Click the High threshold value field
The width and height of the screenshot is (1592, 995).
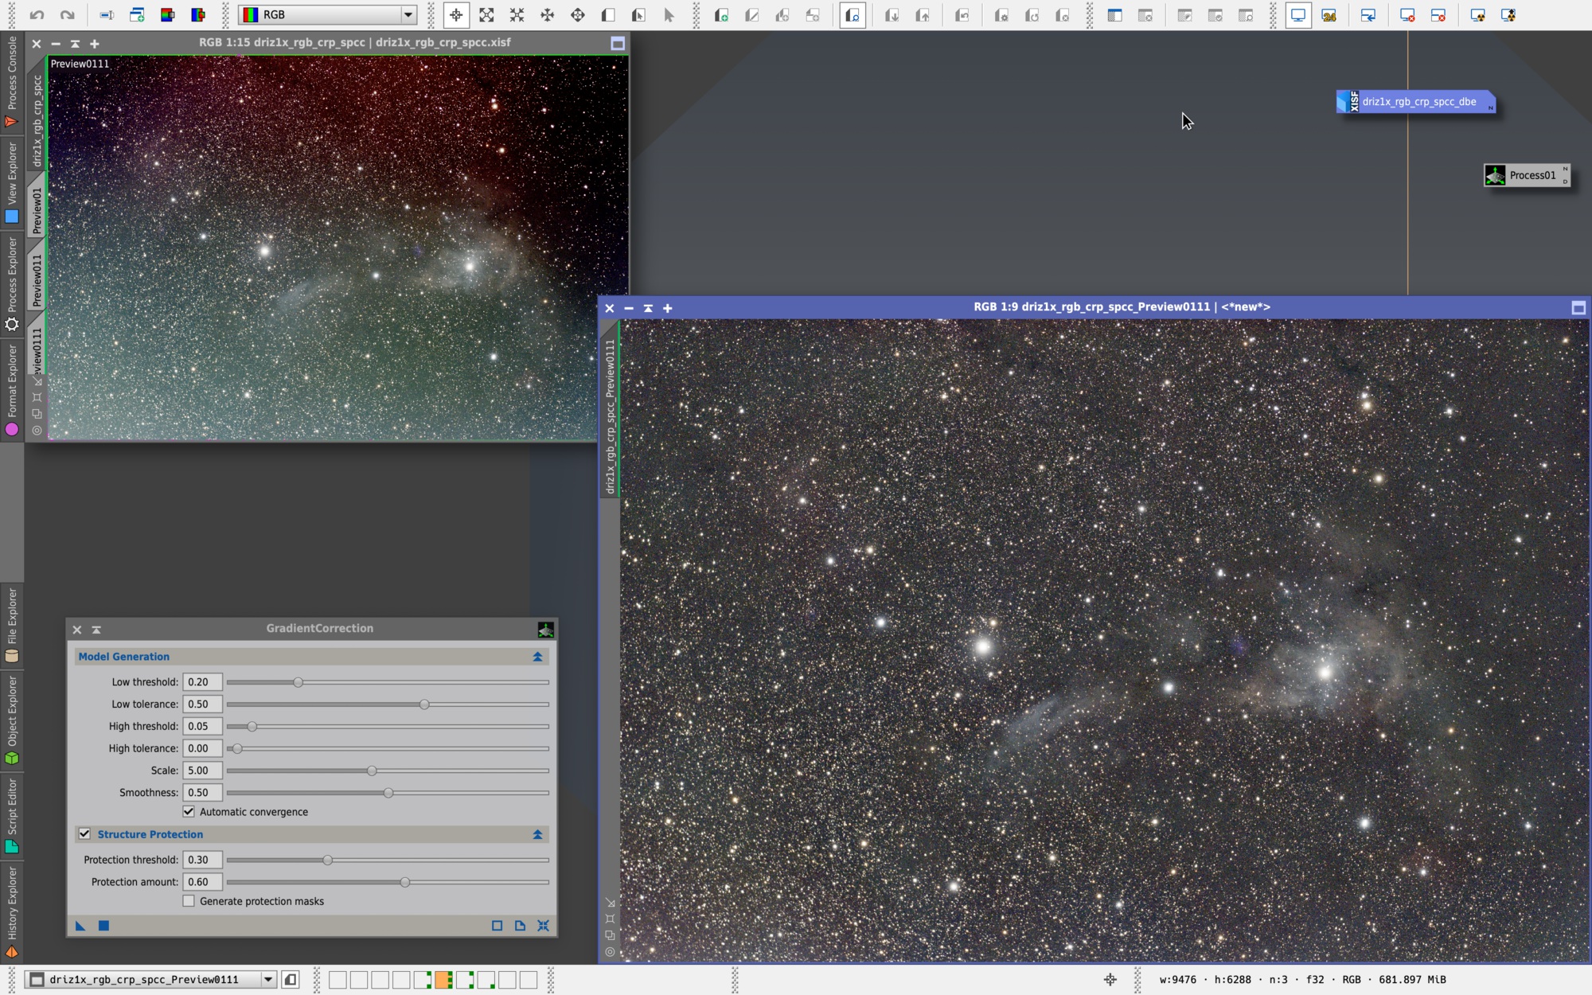(202, 726)
